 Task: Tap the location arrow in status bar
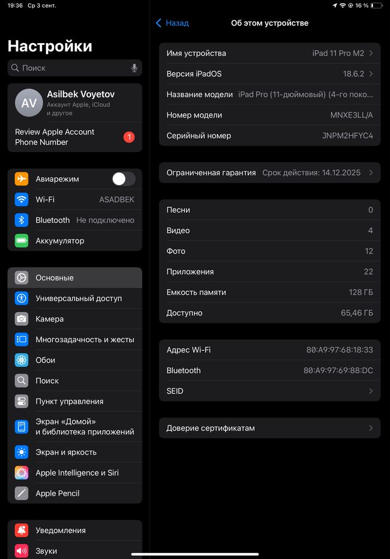click(335, 6)
